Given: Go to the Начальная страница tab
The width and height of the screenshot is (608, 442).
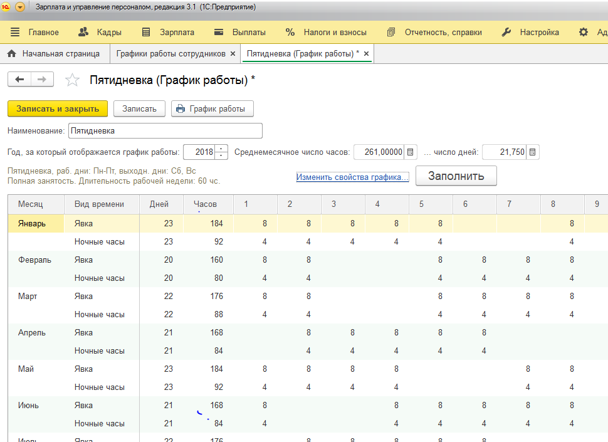Looking at the screenshot, I should tap(54, 53).
